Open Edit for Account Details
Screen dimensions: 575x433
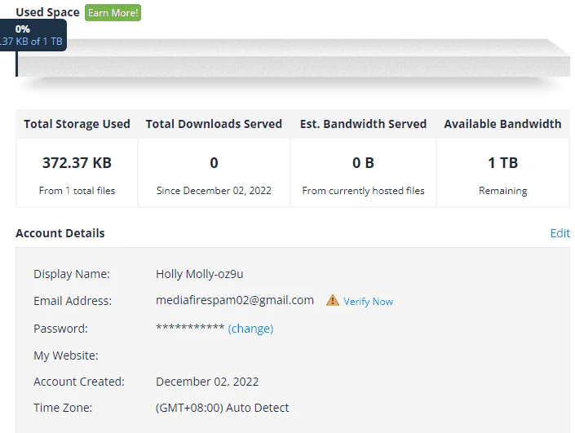560,233
